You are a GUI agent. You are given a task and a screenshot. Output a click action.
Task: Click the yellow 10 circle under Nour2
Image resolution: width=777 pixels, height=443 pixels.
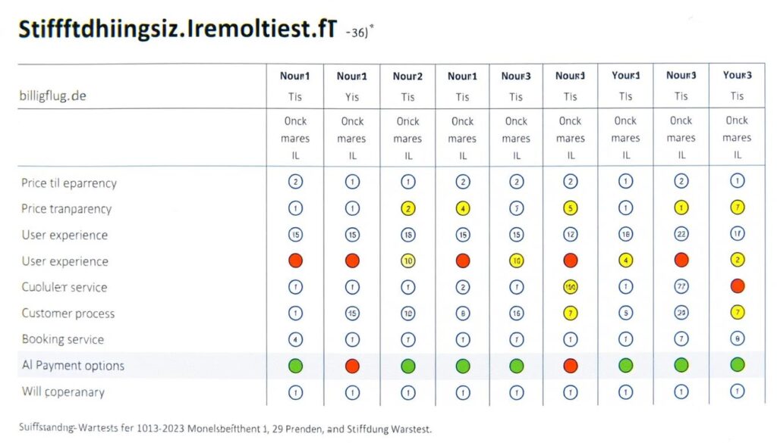click(407, 260)
